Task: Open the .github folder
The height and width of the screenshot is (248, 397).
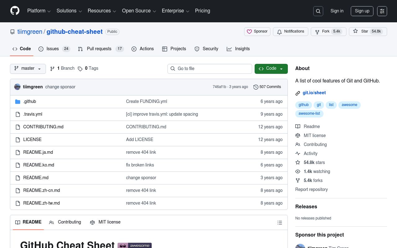Action: pos(29,101)
